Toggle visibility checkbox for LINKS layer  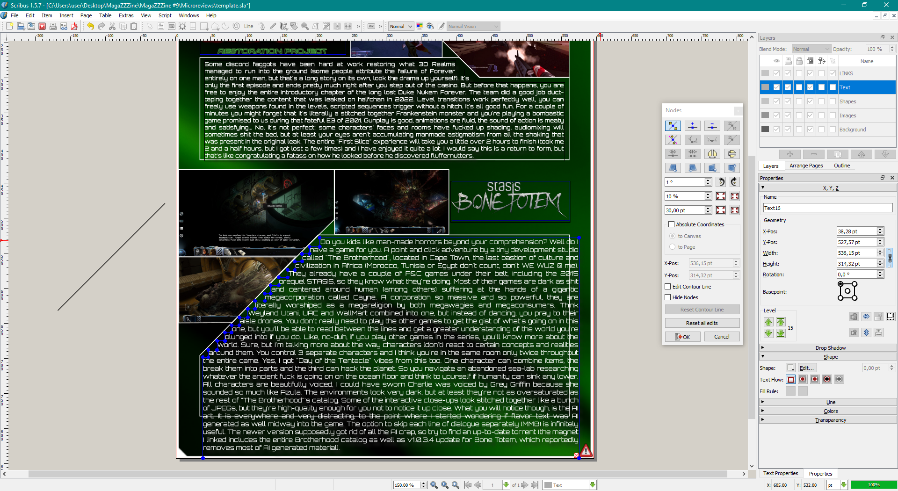(x=777, y=73)
